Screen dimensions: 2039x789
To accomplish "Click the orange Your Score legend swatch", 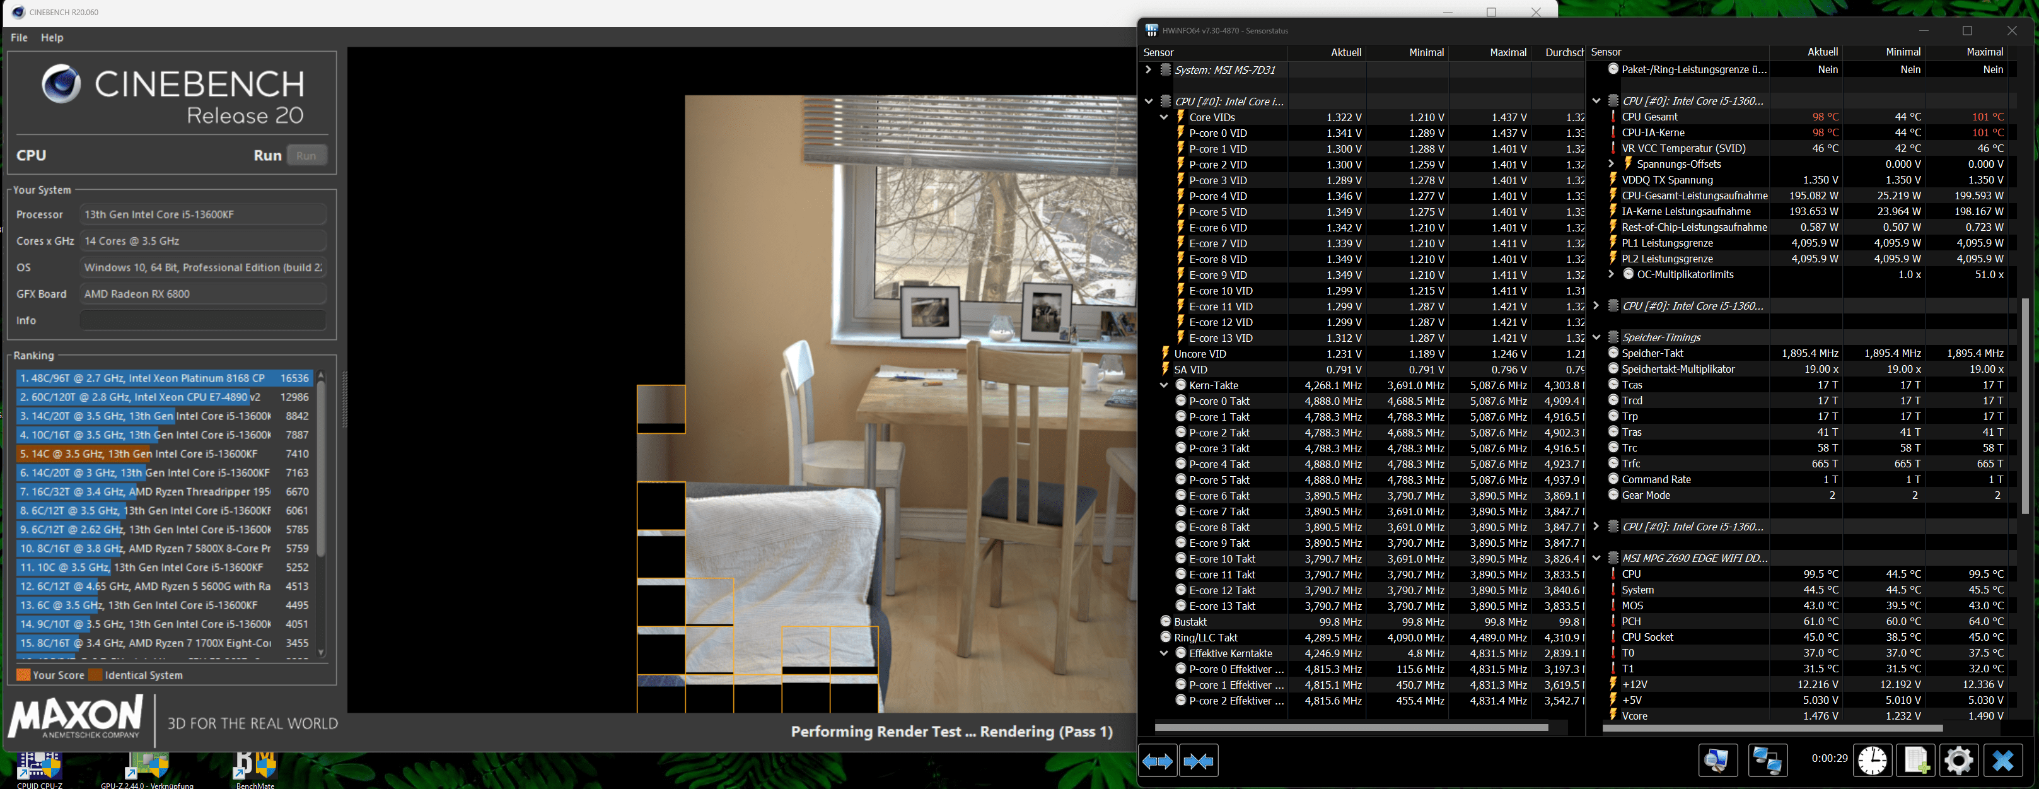I will [x=24, y=675].
